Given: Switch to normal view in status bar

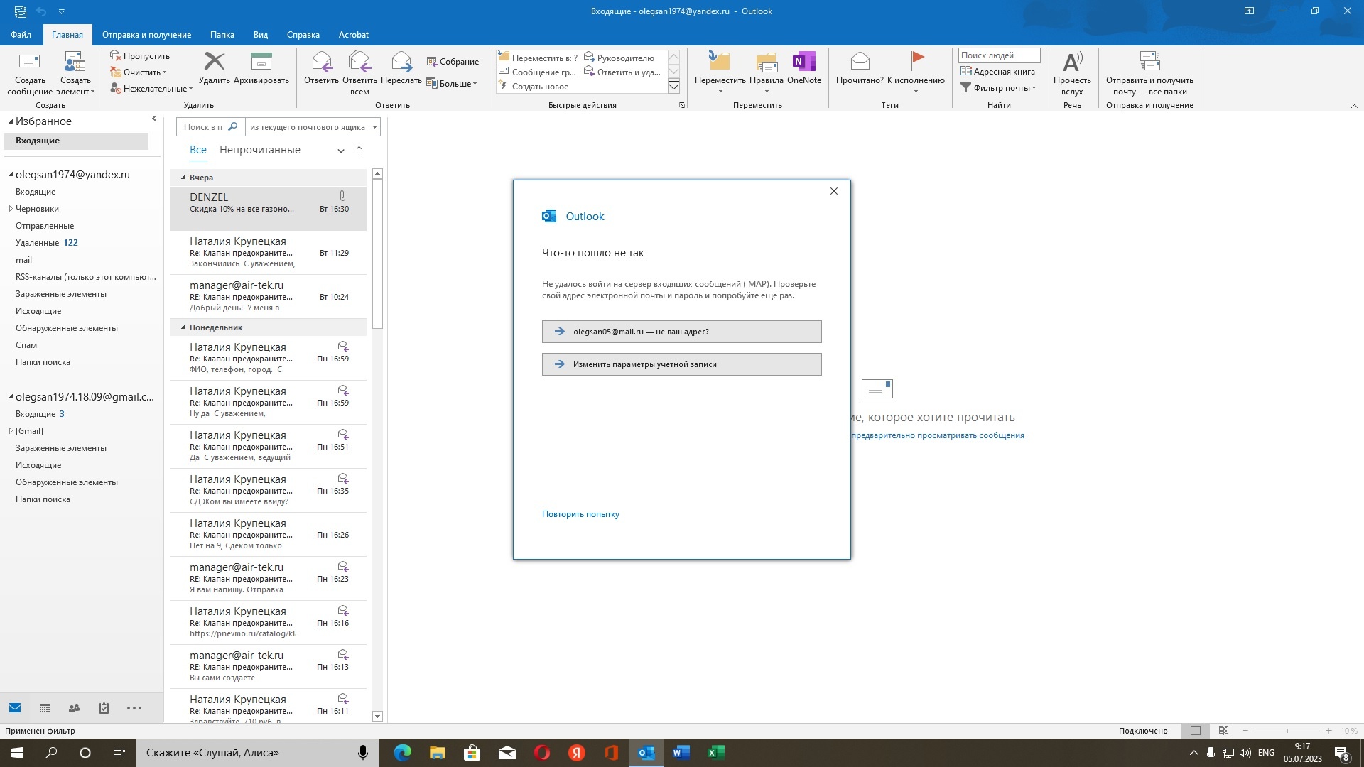Looking at the screenshot, I should click(1196, 731).
